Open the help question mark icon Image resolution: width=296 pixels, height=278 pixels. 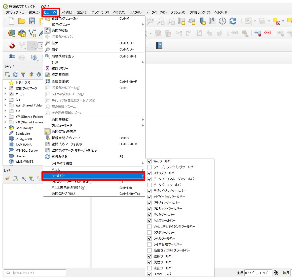(159, 45)
